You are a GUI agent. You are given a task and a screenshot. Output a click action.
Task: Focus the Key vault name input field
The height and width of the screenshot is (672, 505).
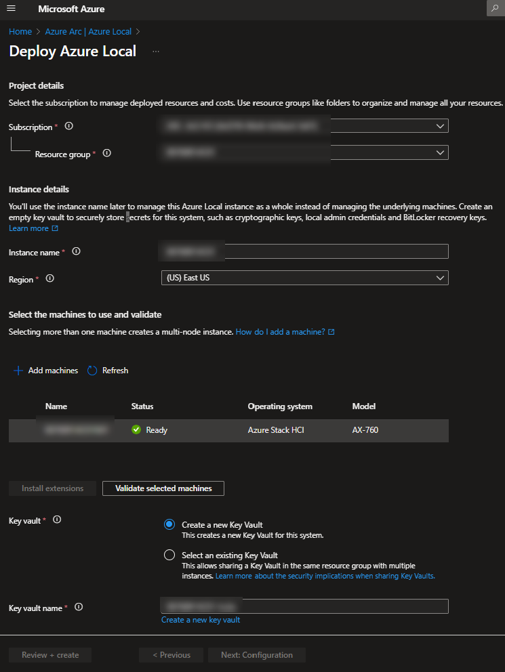[x=305, y=606]
